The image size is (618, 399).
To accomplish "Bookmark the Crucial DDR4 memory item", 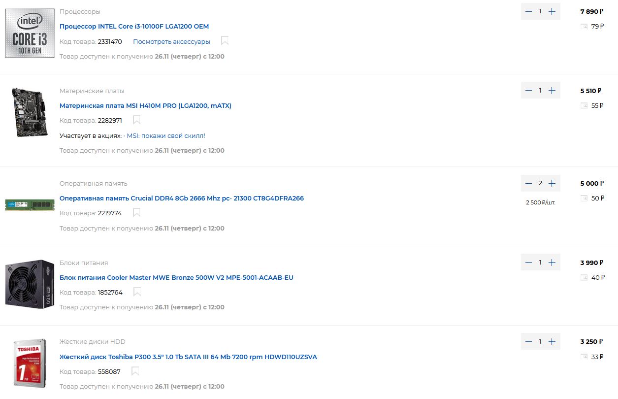I will click(x=136, y=212).
